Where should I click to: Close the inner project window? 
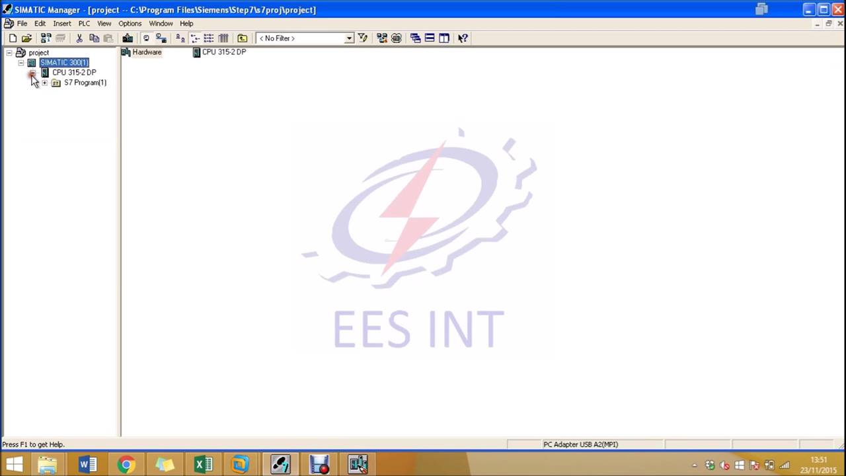tap(840, 24)
